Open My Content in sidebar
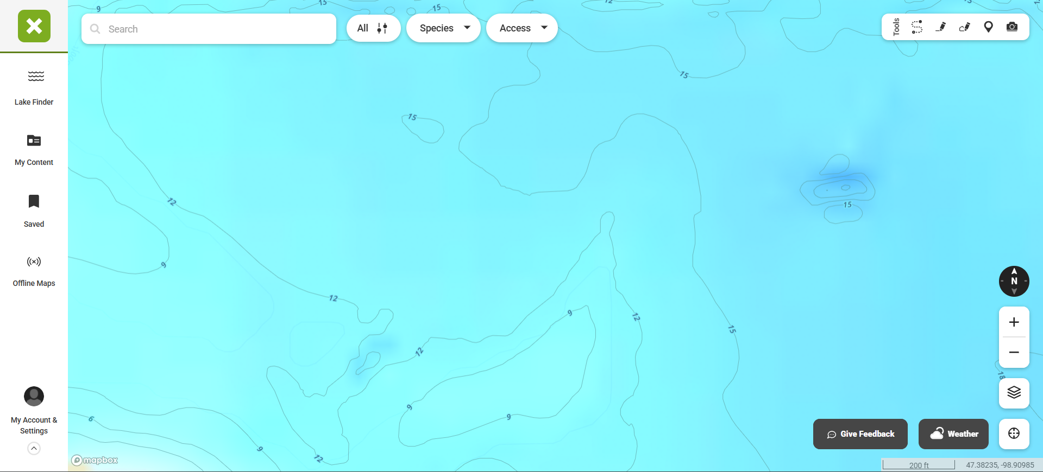This screenshot has height=472, width=1043. 34,150
